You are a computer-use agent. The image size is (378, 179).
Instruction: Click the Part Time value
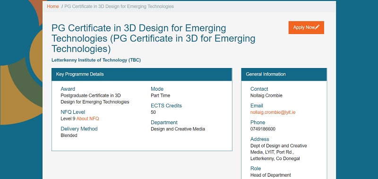pyautogui.click(x=161, y=95)
